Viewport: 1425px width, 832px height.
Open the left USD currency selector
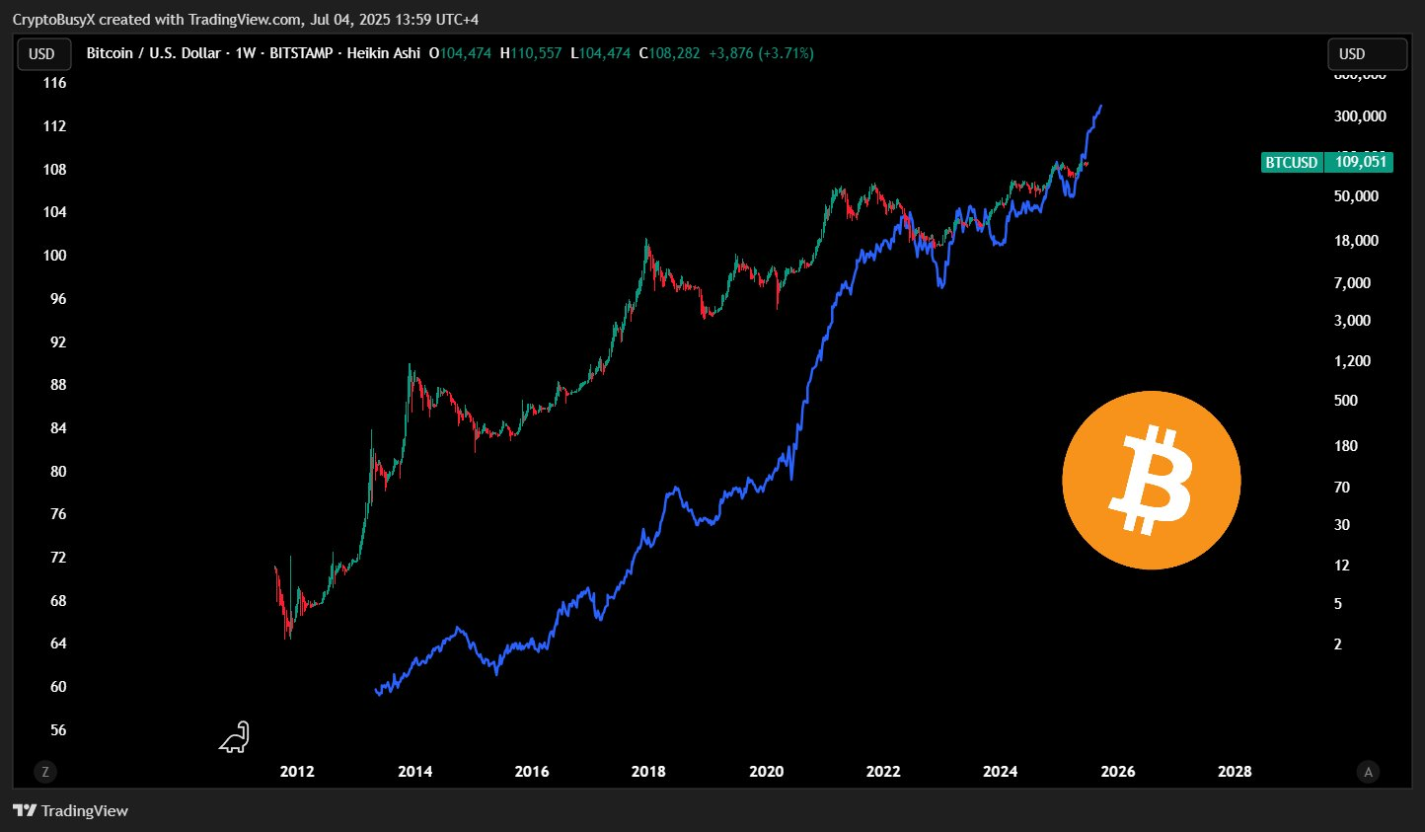click(x=42, y=54)
